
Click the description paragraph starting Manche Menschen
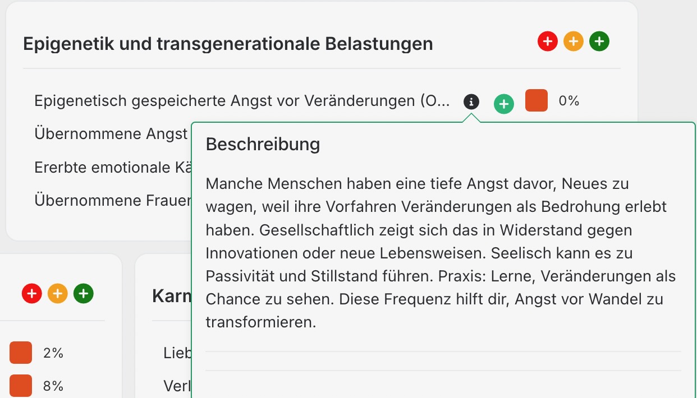[441, 253]
